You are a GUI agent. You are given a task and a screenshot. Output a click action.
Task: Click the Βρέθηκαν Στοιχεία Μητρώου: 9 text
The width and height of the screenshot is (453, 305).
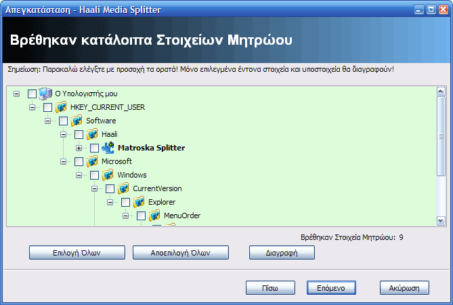[352, 237]
